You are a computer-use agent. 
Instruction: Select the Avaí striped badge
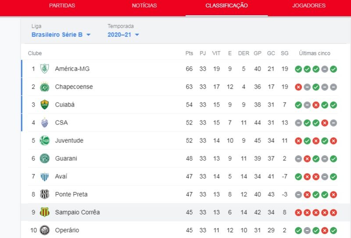click(45, 177)
